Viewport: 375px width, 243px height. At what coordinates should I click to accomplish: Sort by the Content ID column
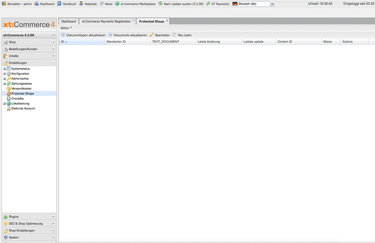(x=298, y=42)
